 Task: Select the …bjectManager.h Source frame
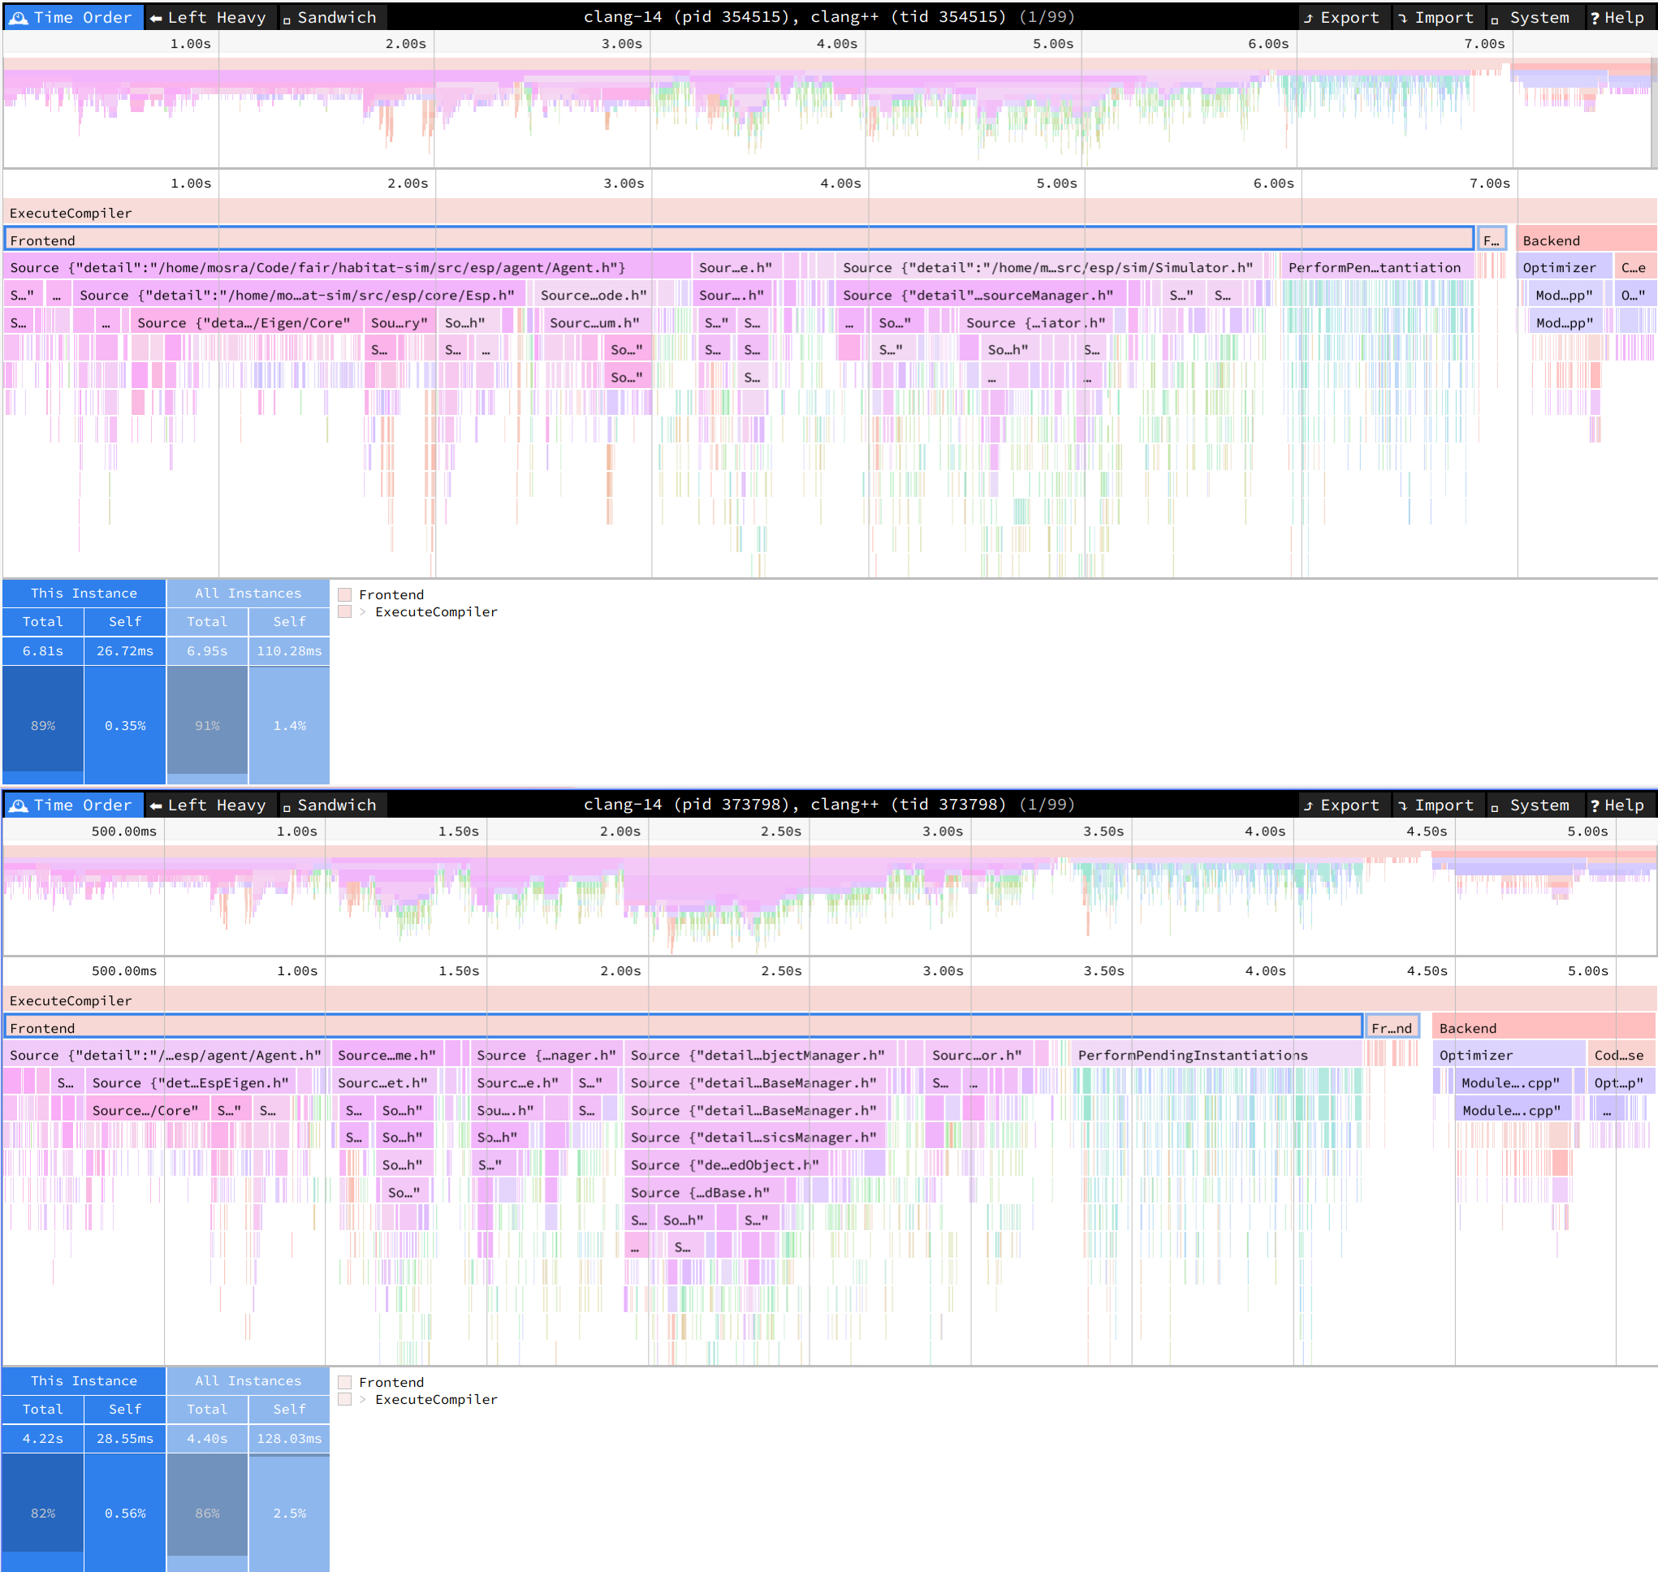(x=761, y=1055)
